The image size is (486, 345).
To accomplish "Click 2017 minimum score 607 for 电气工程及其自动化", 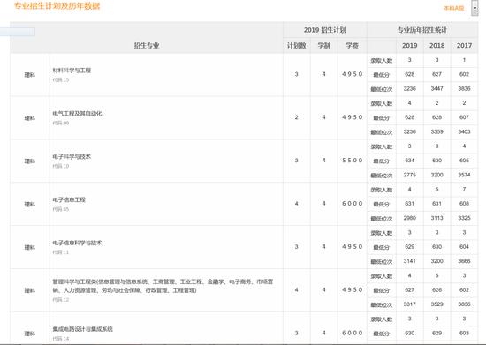I will pyautogui.click(x=464, y=117).
